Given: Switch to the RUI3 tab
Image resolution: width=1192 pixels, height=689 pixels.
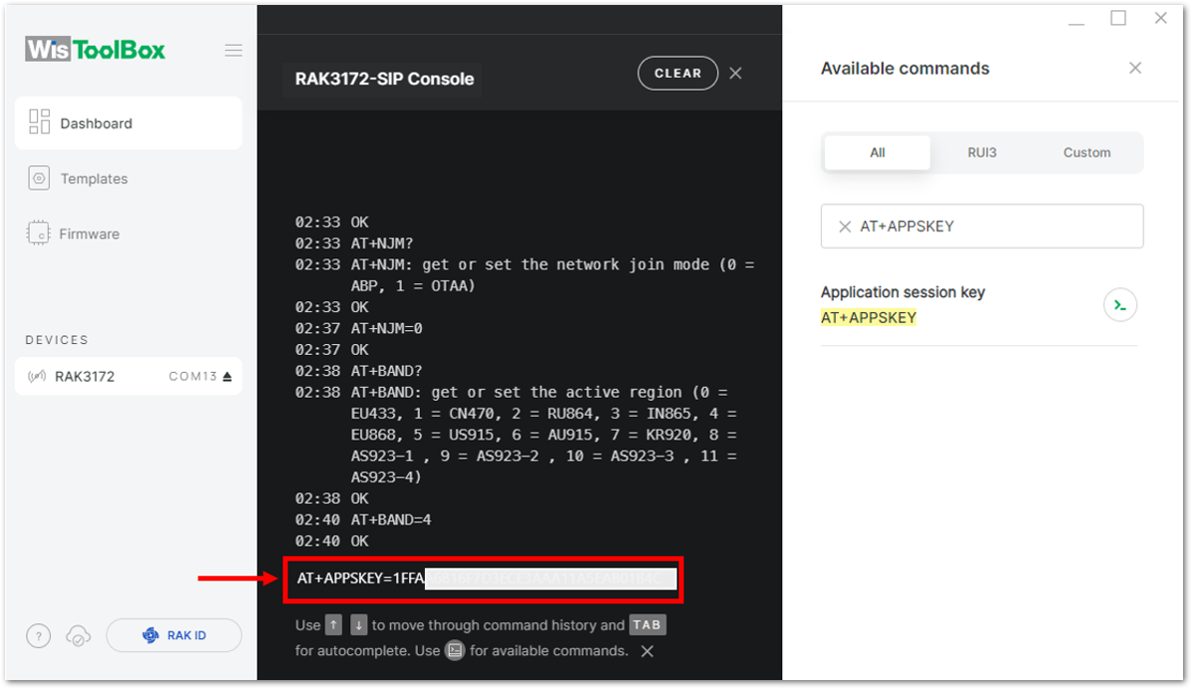Looking at the screenshot, I should coord(982,153).
